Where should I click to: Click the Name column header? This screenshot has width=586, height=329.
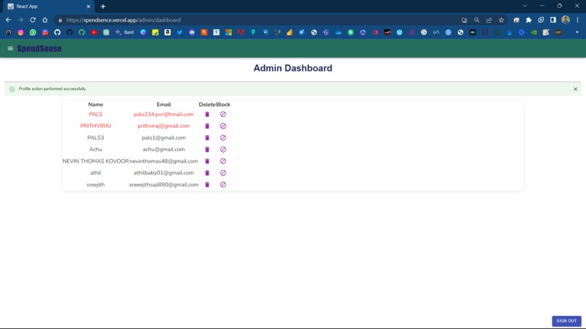[x=96, y=105]
